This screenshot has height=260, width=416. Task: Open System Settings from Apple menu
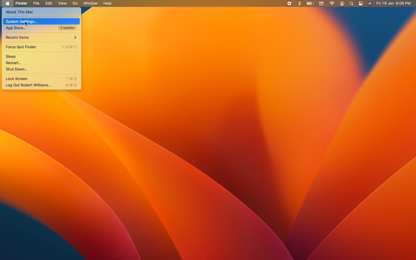41,22
